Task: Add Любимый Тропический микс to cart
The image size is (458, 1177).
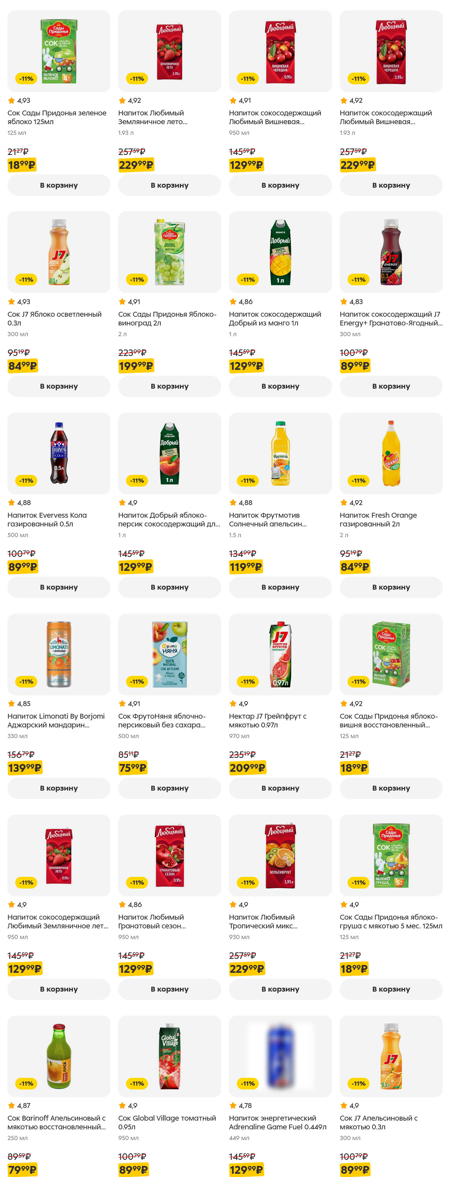Action: [280, 989]
